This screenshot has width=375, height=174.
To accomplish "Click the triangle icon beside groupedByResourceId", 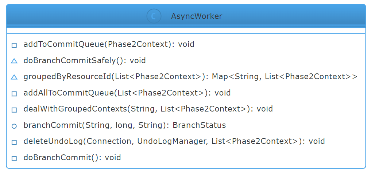I will coord(14,77).
